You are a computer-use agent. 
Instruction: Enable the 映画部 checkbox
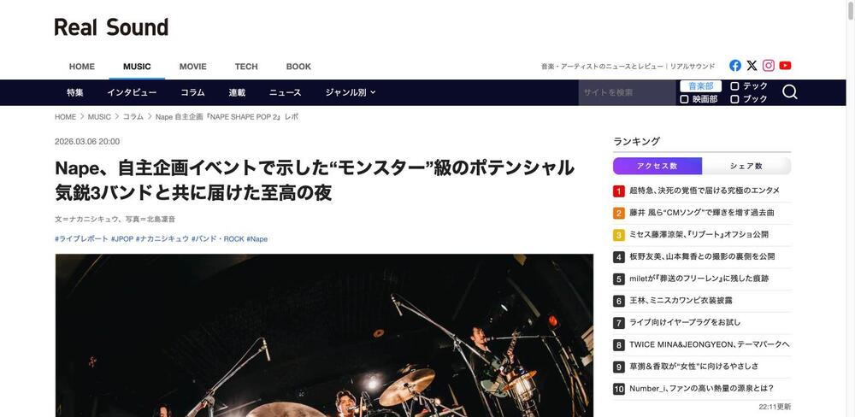[684, 99]
